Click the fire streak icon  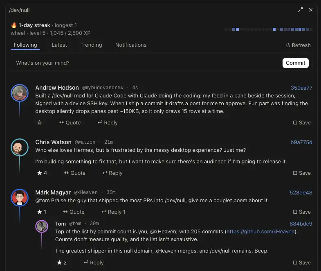pyautogui.click(x=14, y=25)
